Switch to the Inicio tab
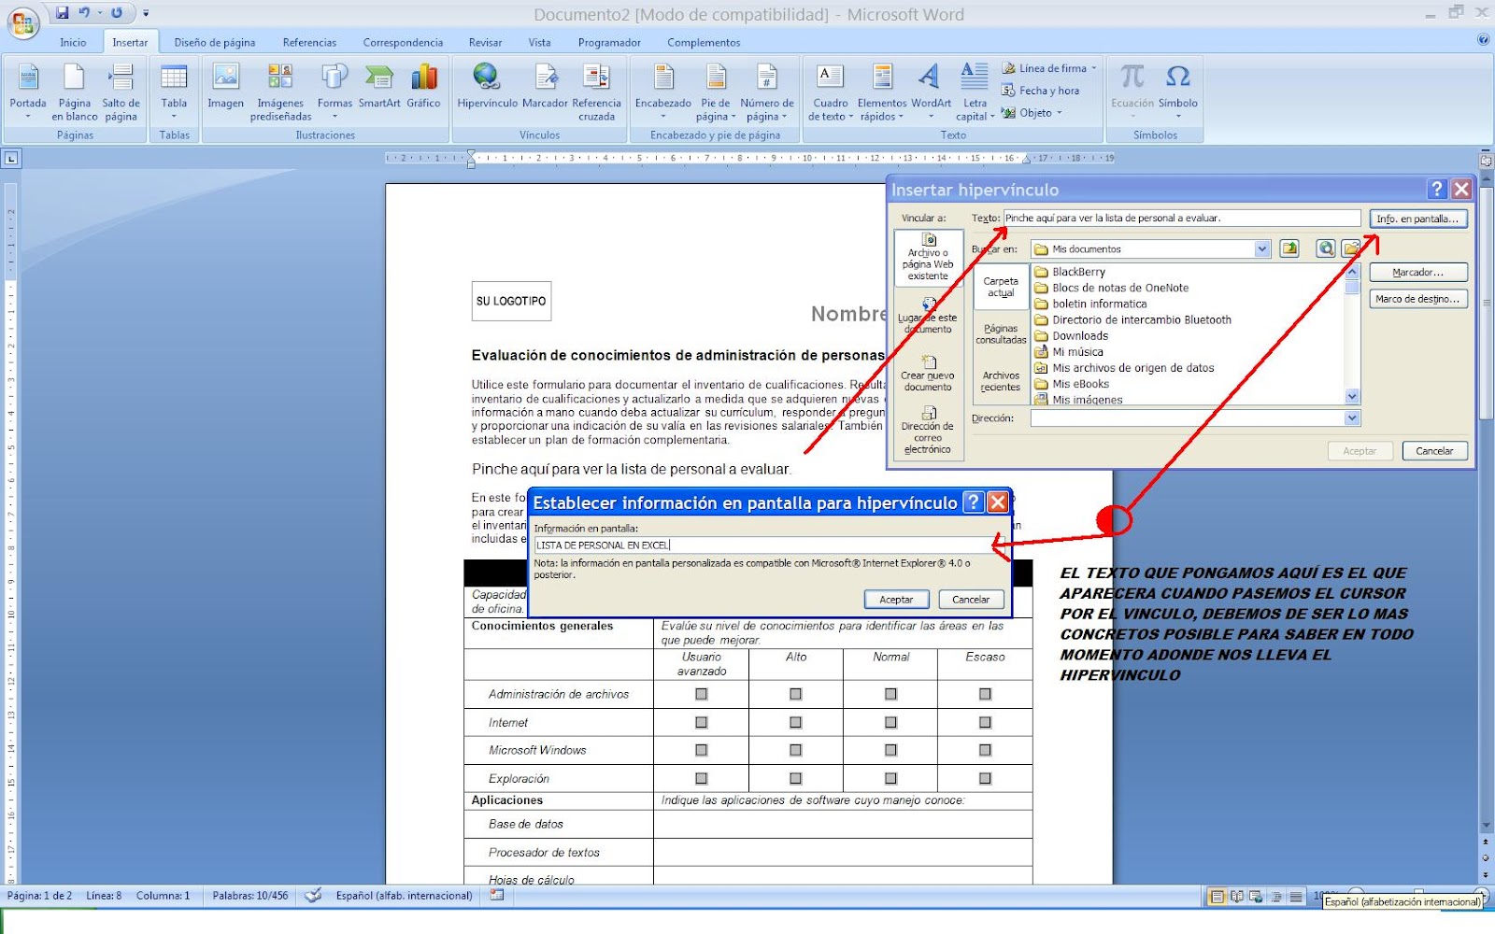Image resolution: width=1495 pixels, height=934 pixels. 73,42
